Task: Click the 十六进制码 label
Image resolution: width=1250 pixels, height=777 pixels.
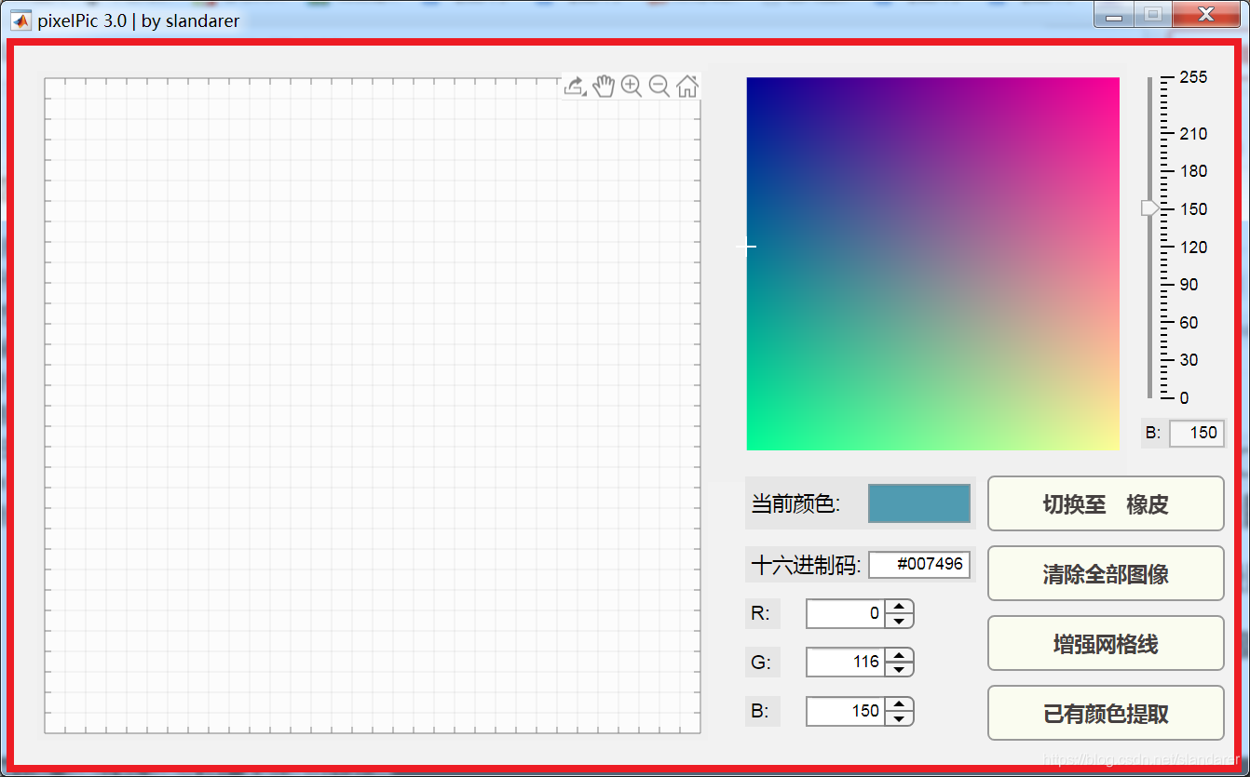Action: point(806,564)
